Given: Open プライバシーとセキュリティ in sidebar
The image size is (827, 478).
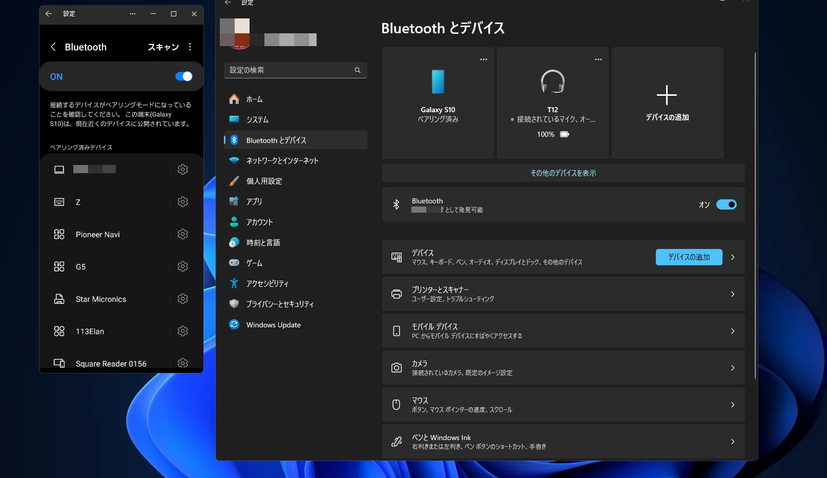Looking at the screenshot, I should click(x=296, y=304).
